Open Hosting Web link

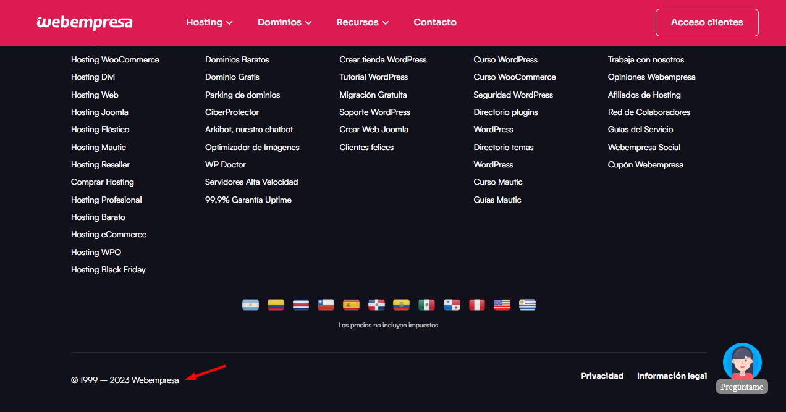coord(95,95)
